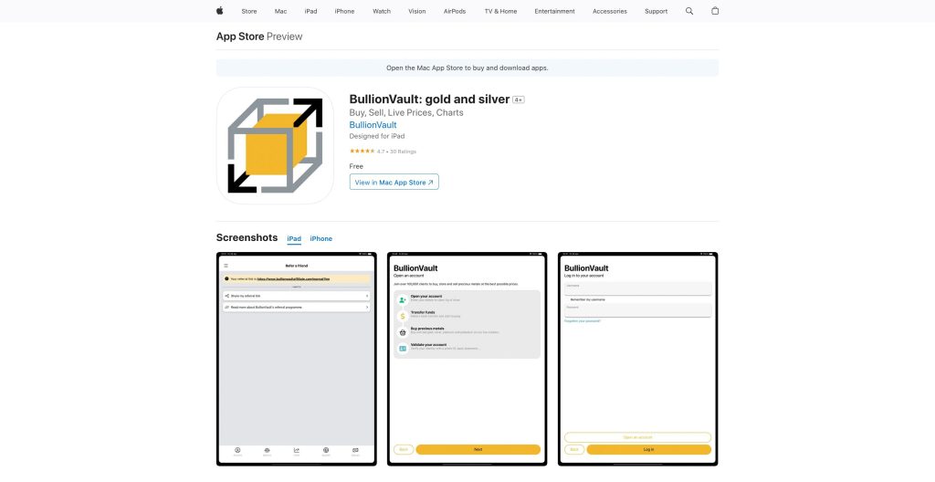Image resolution: width=935 pixels, height=482 pixels.
Task: Open the Open an account screenshot
Action: pos(467,359)
